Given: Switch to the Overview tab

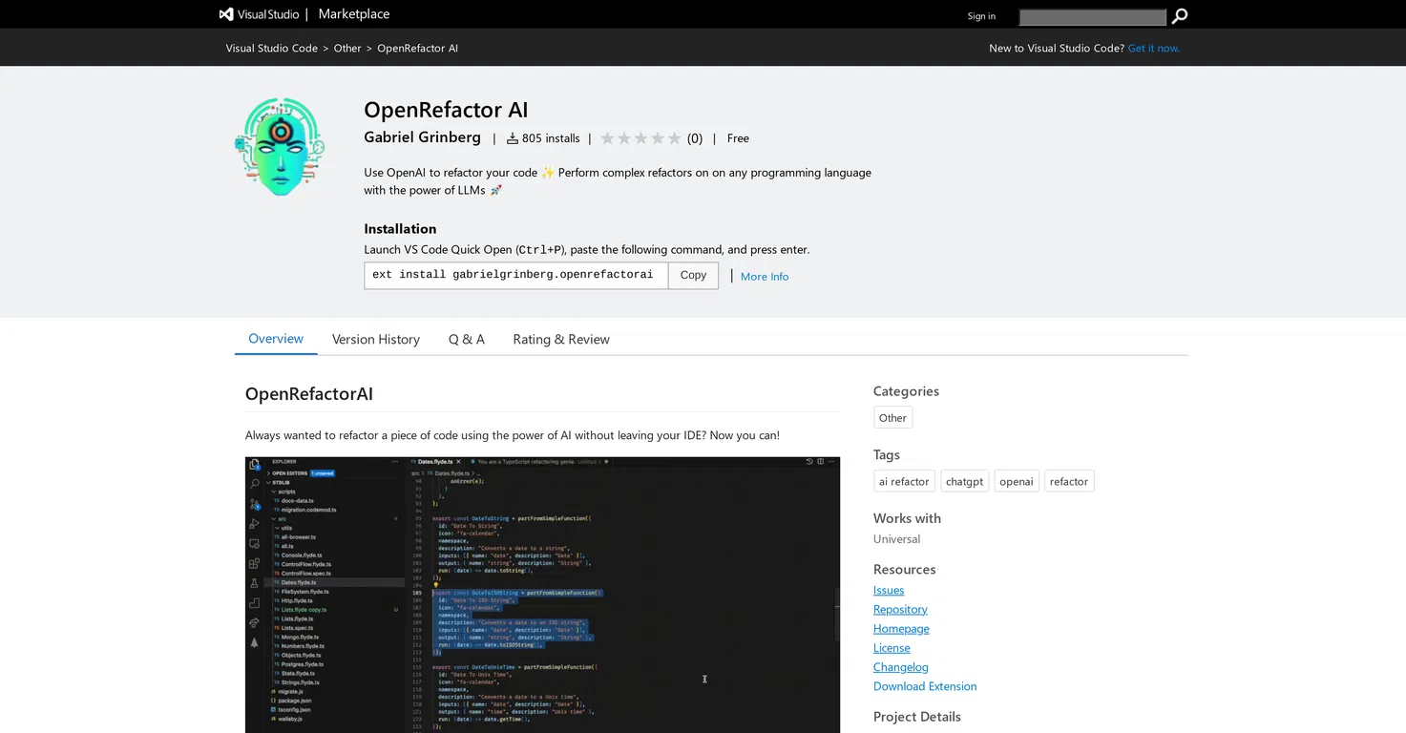Looking at the screenshot, I should pyautogui.click(x=276, y=339).
